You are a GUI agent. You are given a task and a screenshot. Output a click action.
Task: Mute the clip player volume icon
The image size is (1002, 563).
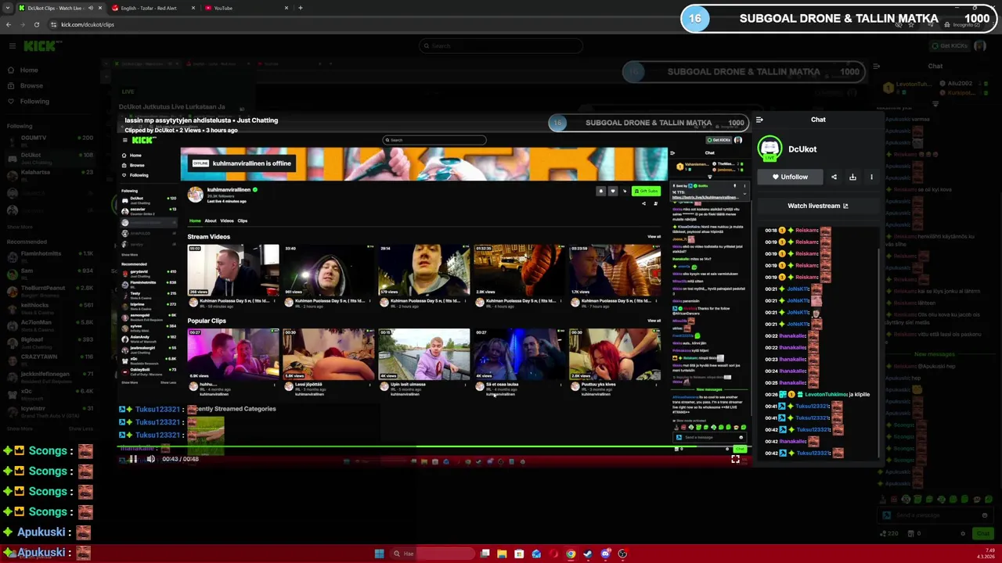pos(150,459)
